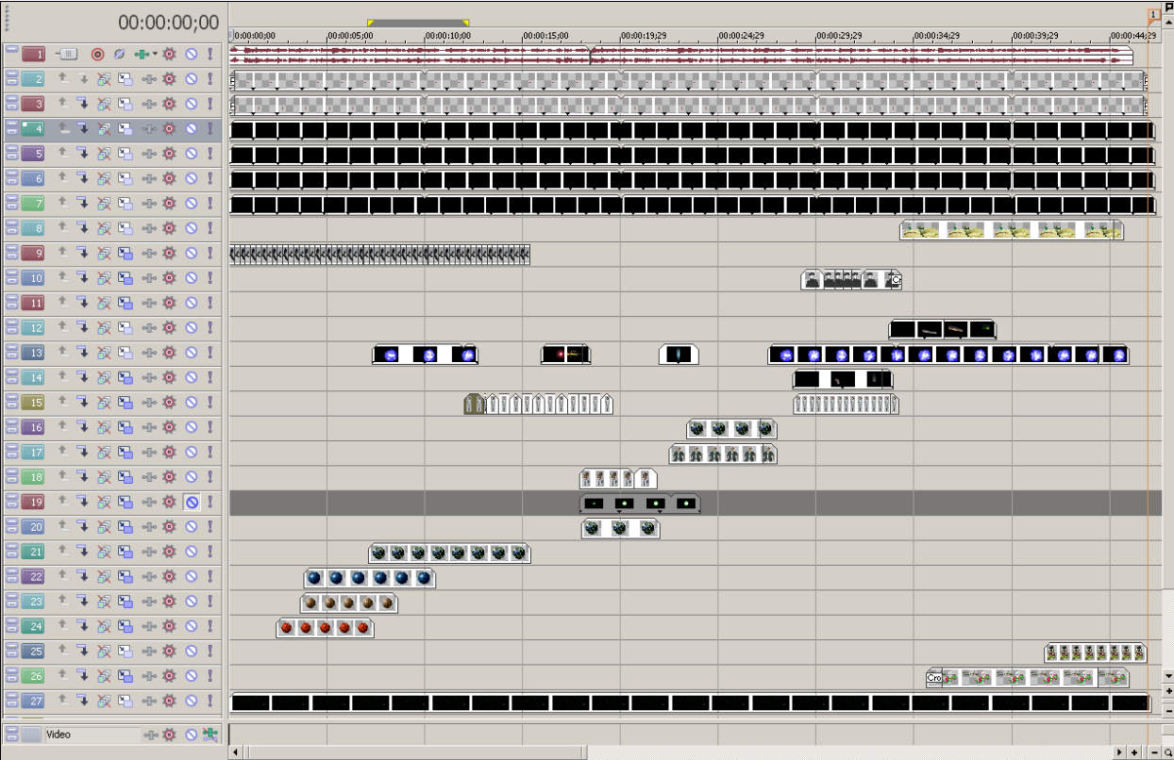Click the timecode display 00:00:00;00
Screen dimensions: 1174x760
(169, 23)
